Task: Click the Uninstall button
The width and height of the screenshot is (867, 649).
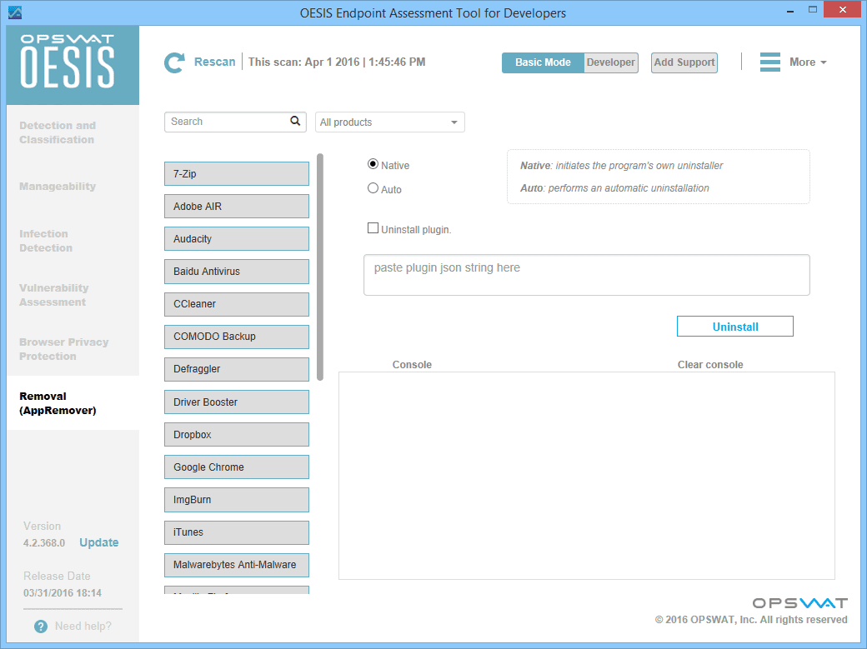Action: tap(734, 327)
